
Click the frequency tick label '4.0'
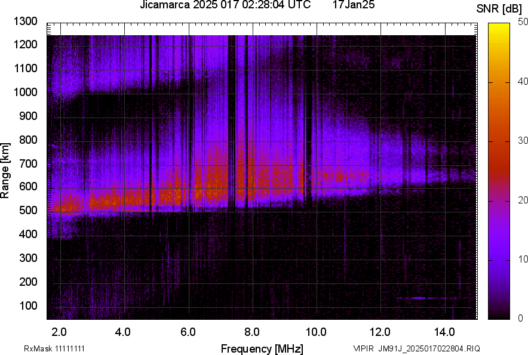123,332
